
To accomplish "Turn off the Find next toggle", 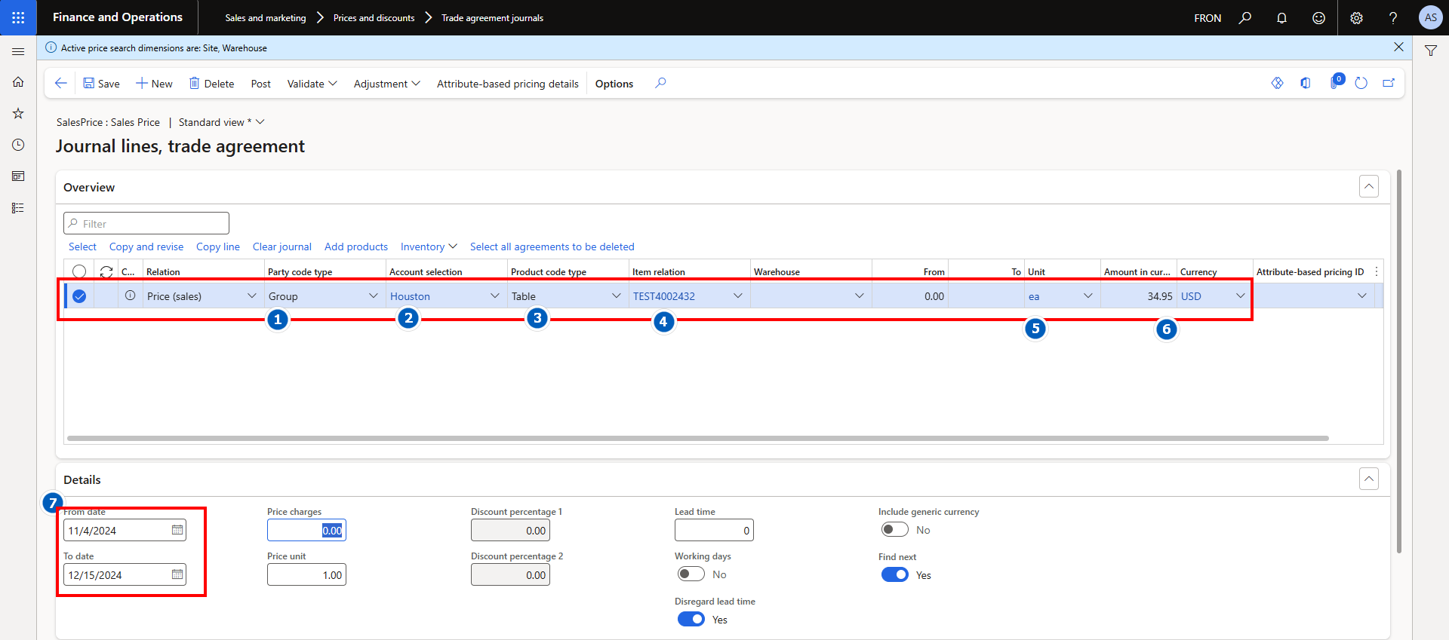I will pyautogui.click(x=894, y=575).
